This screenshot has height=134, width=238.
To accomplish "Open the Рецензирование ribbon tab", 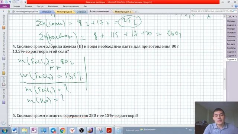I will tap(71, 6).
